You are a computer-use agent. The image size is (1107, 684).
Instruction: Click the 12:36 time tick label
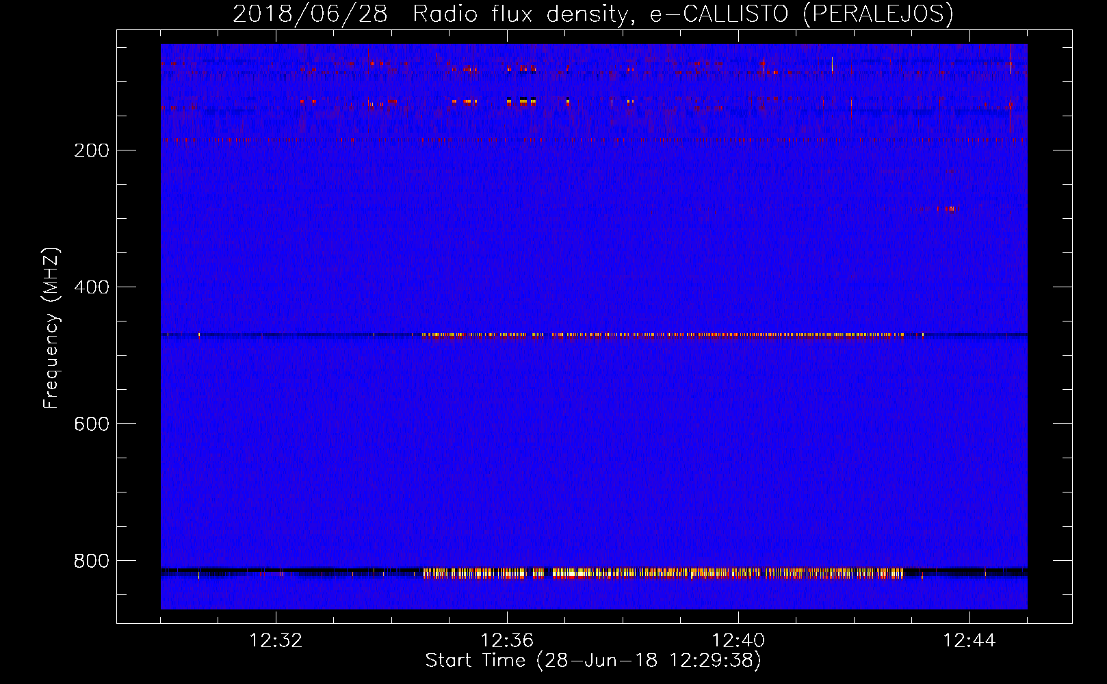(507, 641)
